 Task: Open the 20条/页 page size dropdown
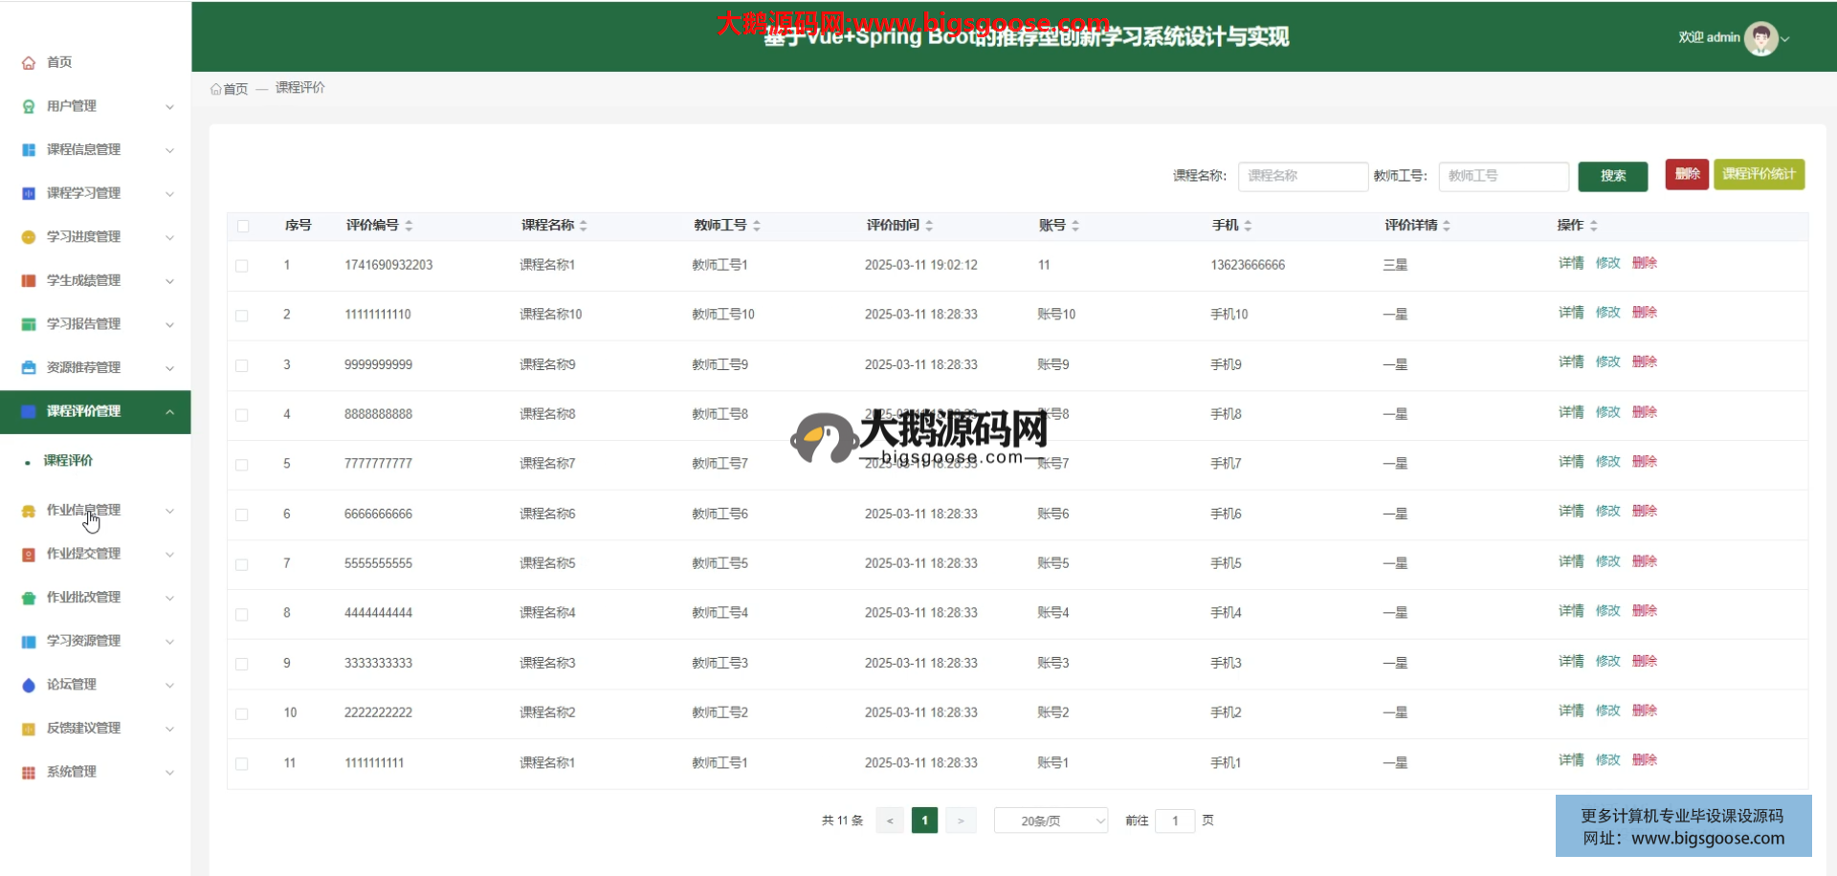point(1051,821)
